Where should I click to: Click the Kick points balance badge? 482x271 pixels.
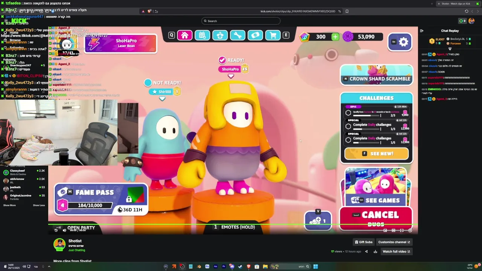(462, 21)
